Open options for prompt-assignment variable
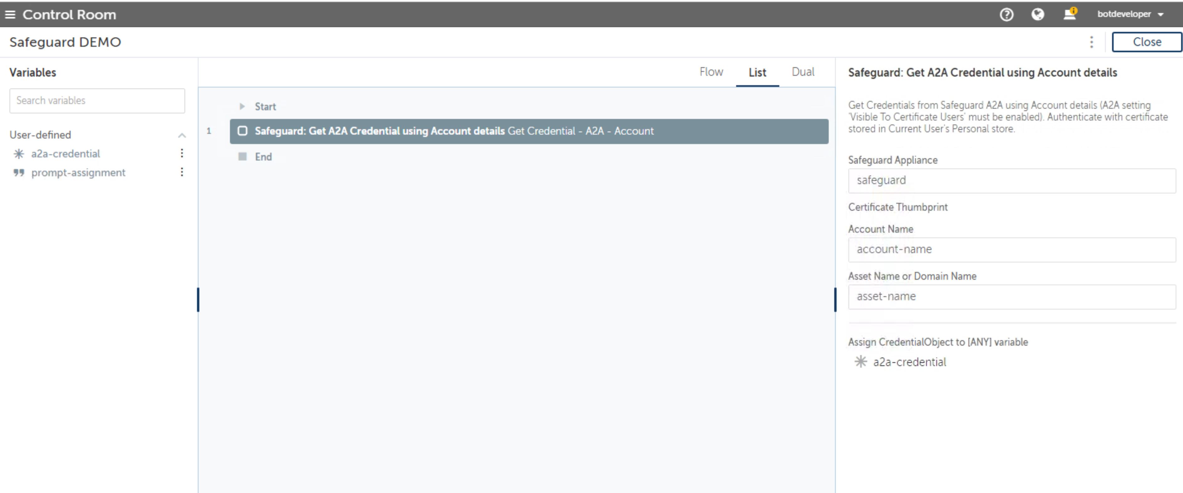The height and width of the screenshot is (493, 1183). (x=182, y=172)
